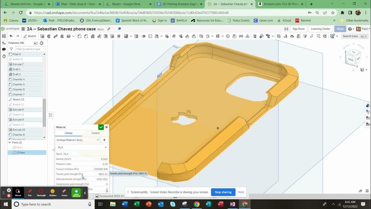371x209 pixels.
Task: Select the Screencastify Eraser tool
Action: (x=64, y=193)
